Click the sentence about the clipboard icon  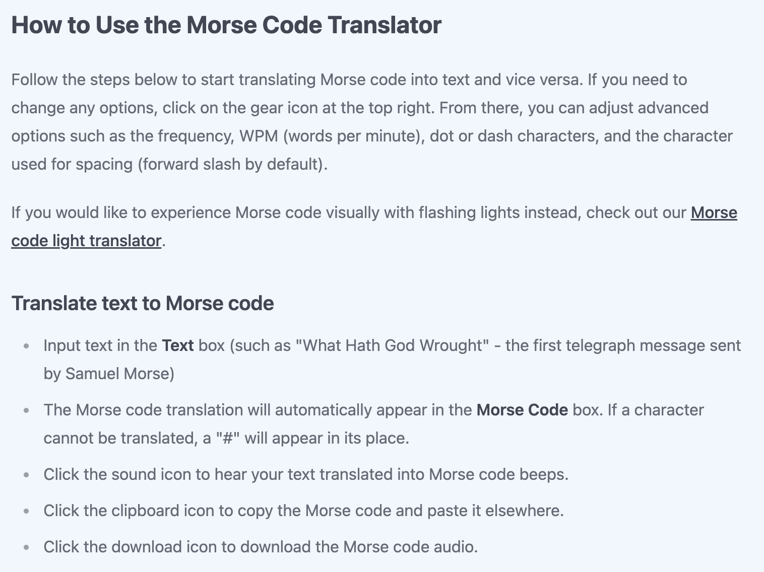pos(303,511)
